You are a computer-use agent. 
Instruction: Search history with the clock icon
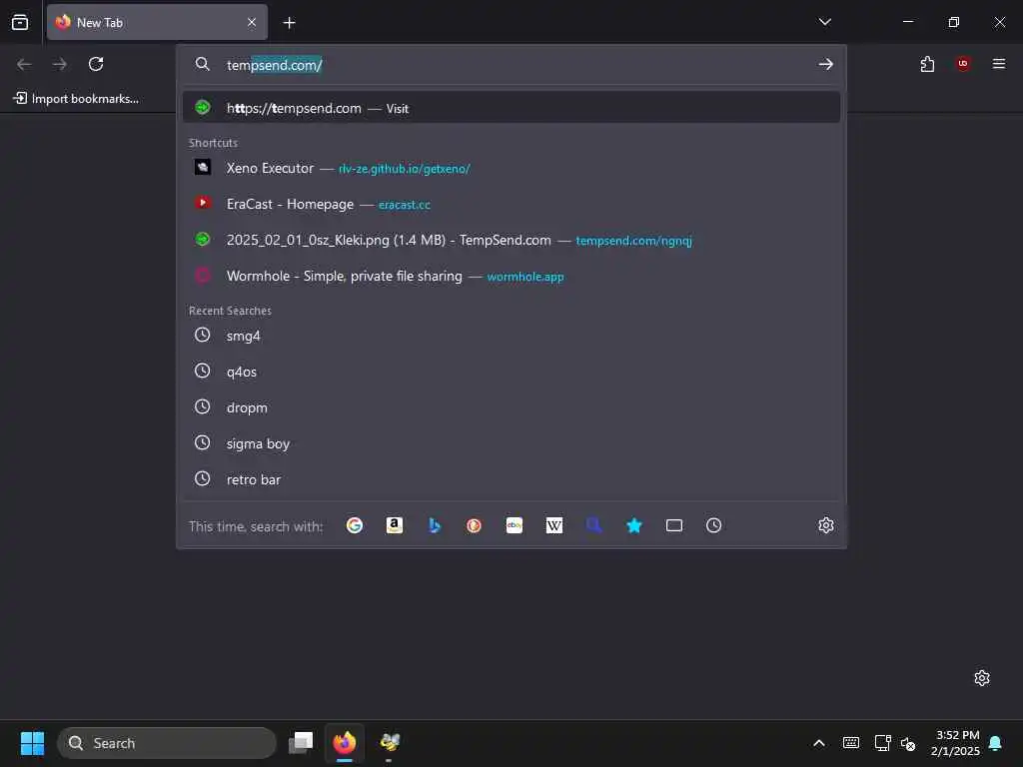[713, 525]
